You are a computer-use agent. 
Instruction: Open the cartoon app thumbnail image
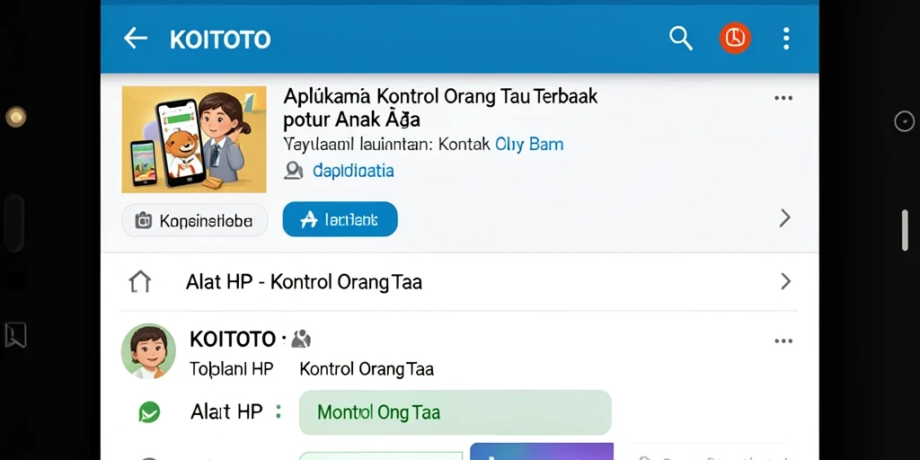click(x=194, y=139)
